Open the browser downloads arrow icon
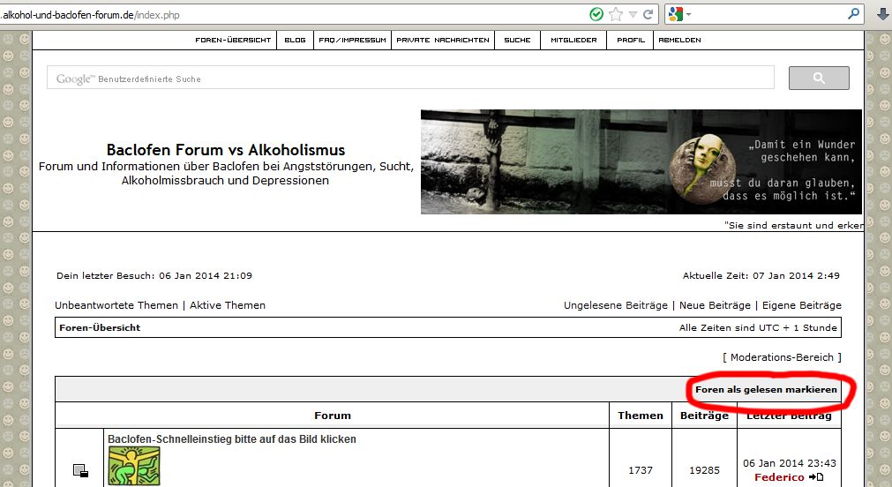The image size is (892, 487). [881, 14]
